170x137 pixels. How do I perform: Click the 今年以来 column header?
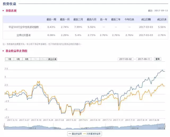[129, 19]
